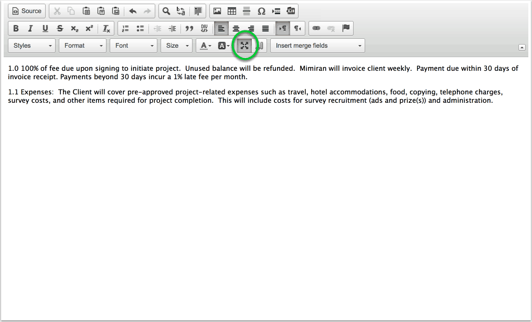Select all content in editor

[x=198, y=11]
